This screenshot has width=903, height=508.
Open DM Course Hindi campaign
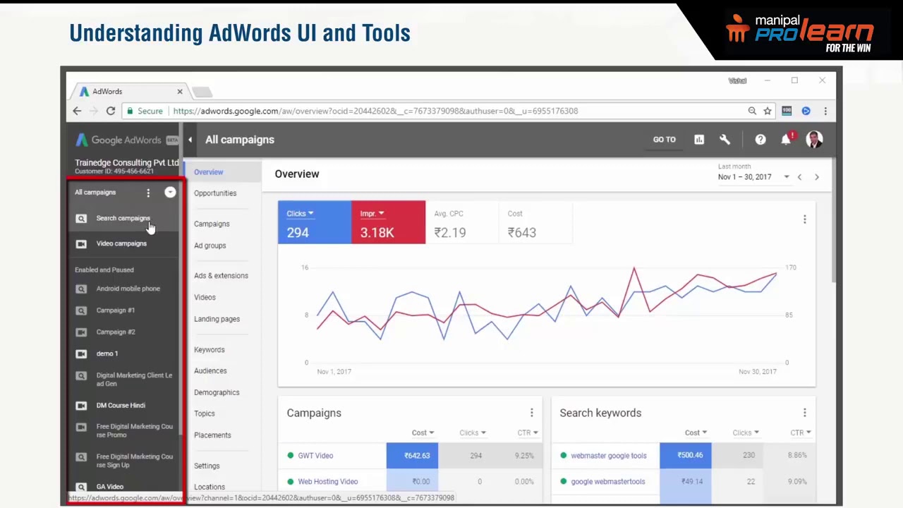[121, 406]
